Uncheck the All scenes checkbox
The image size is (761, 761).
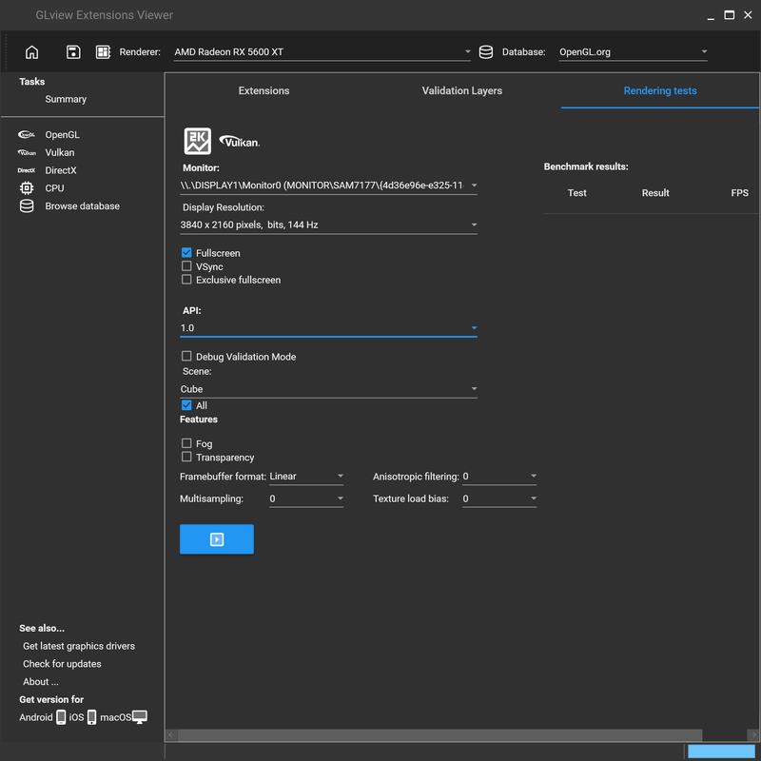pos(186,405)
